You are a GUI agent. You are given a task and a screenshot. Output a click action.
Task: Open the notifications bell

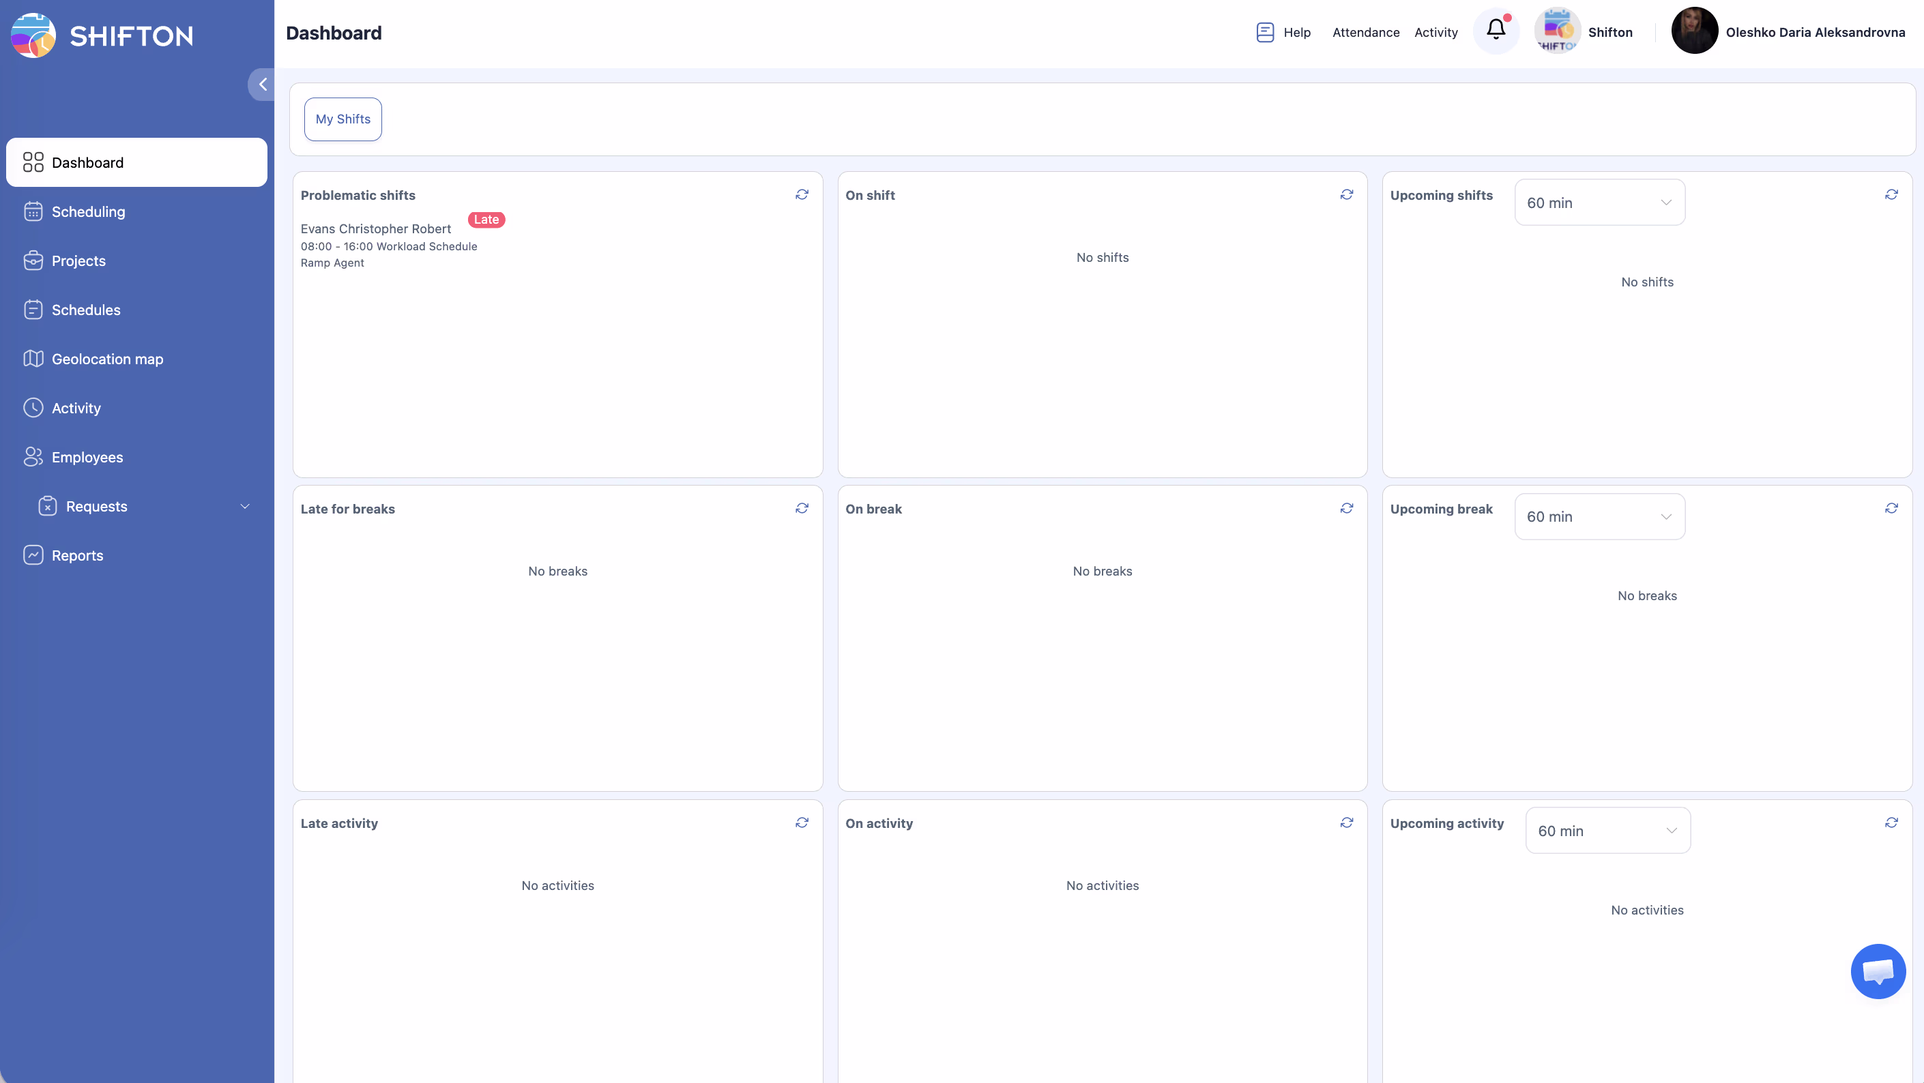[1496, 31]
